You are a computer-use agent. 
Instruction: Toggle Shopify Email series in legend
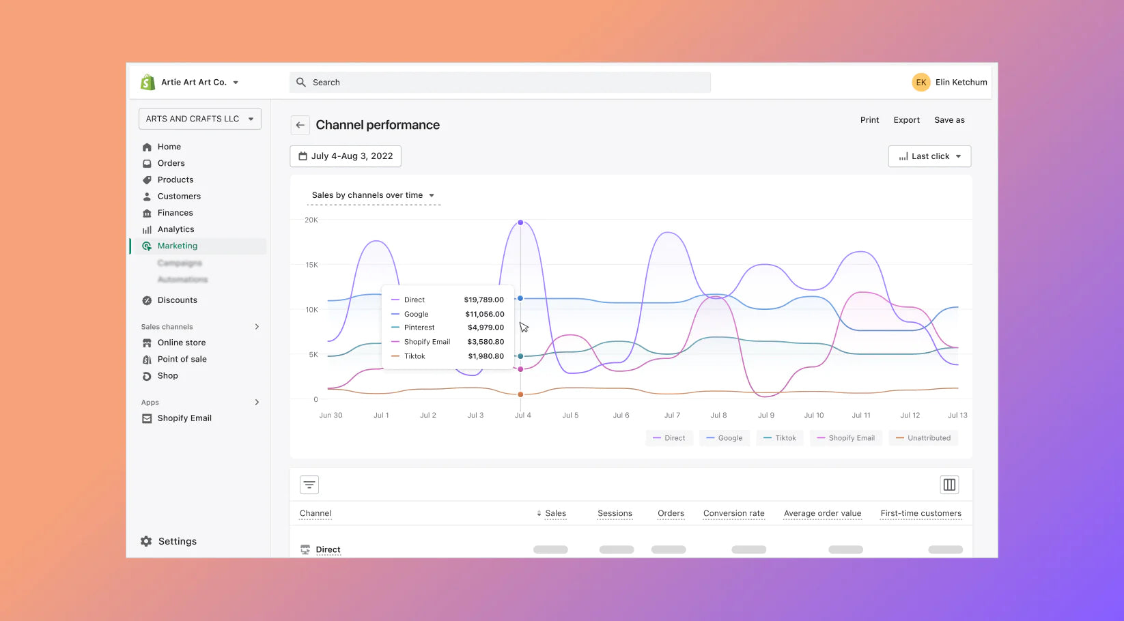pos(846,438)
